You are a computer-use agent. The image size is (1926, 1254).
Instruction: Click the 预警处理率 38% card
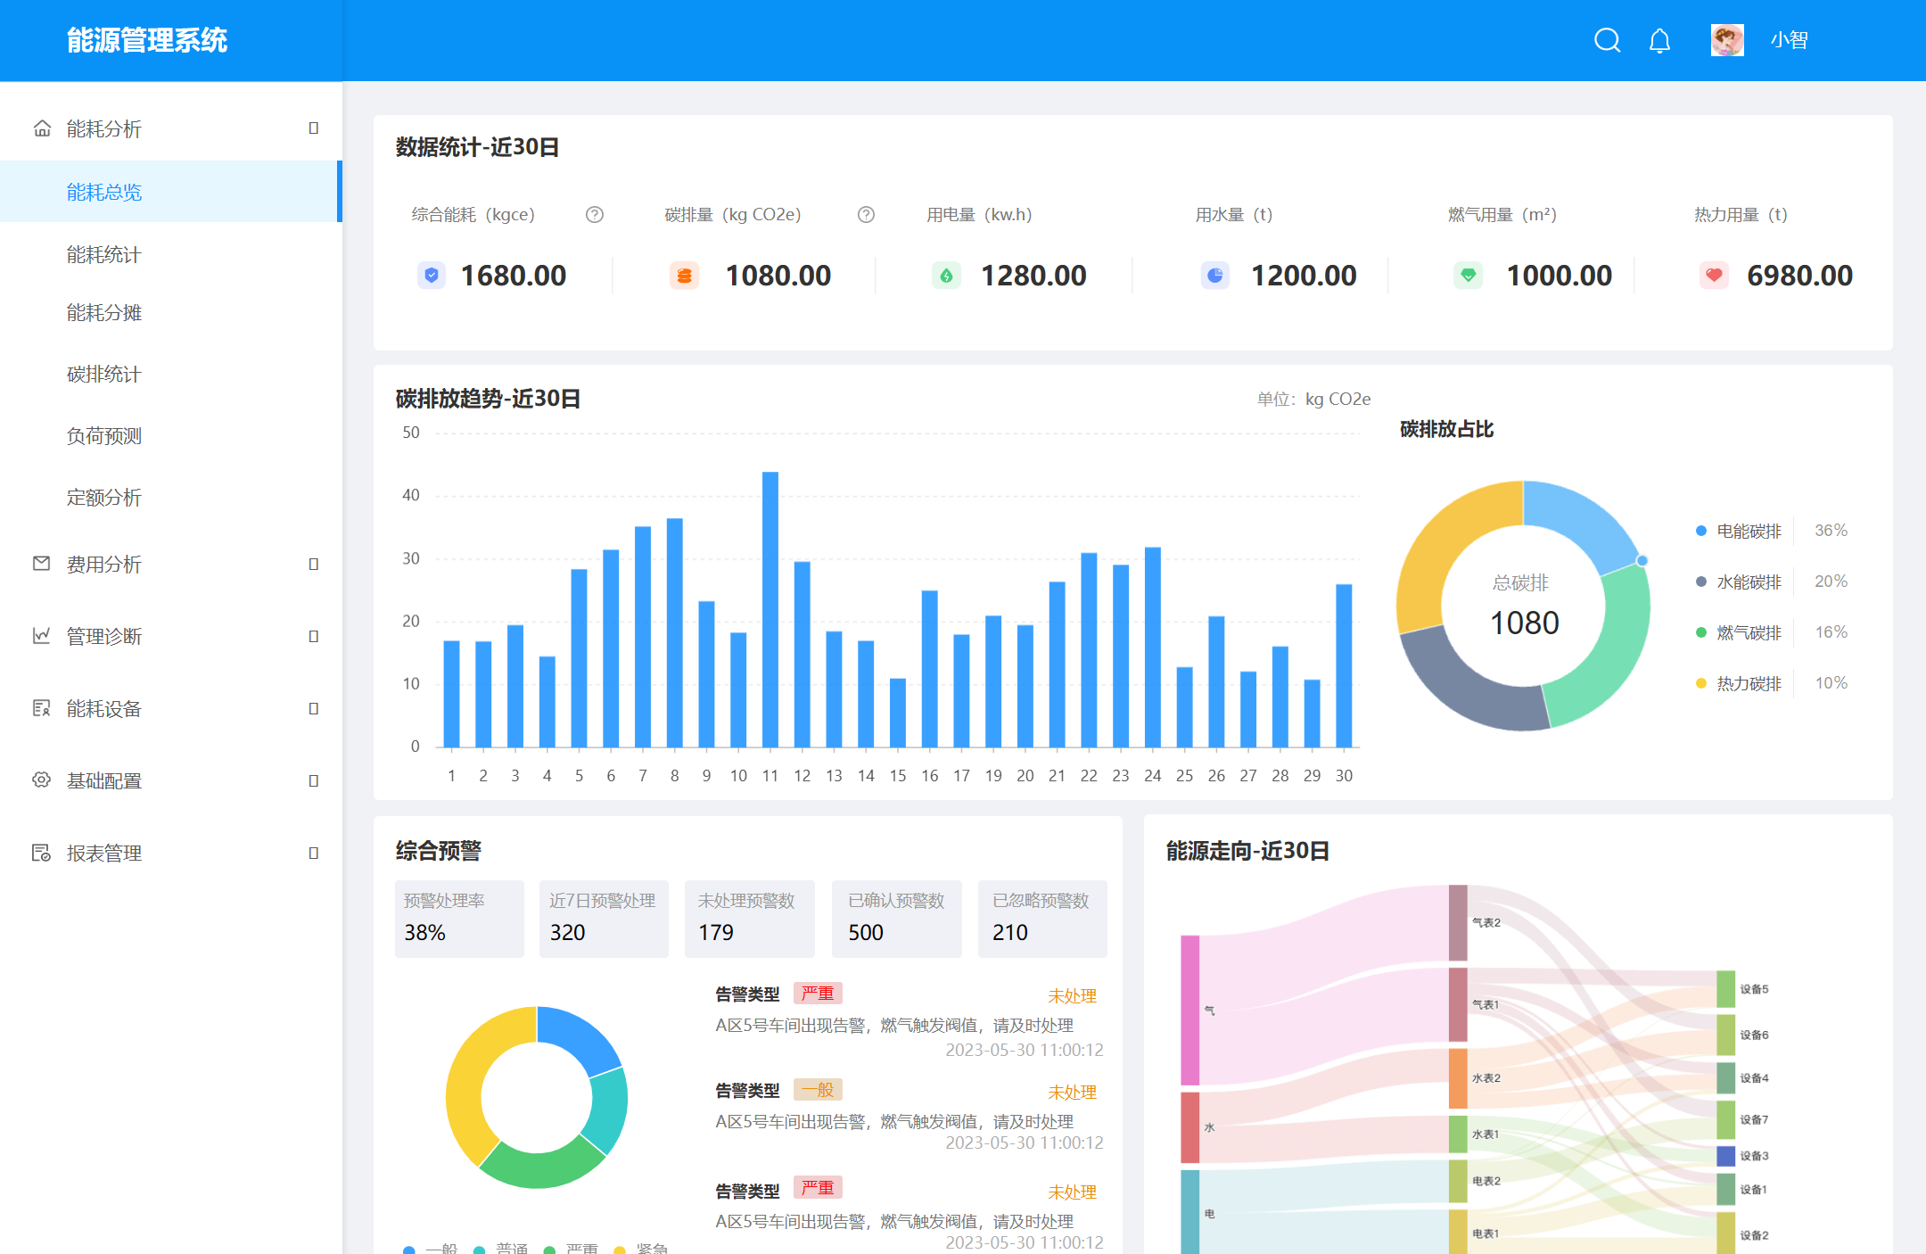click(x=459, y=919)
